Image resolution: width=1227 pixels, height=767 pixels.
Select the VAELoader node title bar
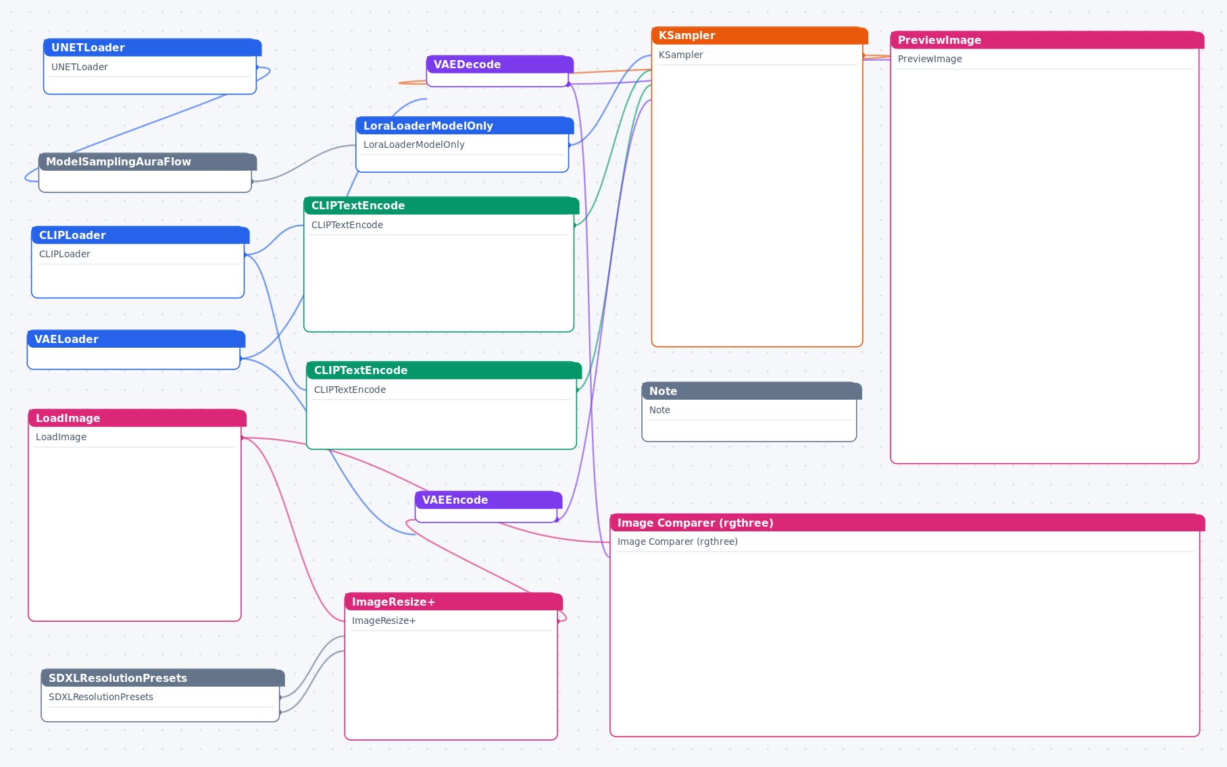(136, 339)
